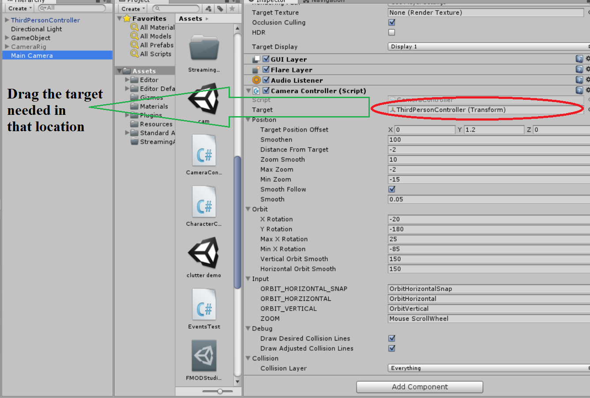Uncheck Draw Desired Collision Lines
Viewport: 590px width, 398px height.
[x=392, y=338]
